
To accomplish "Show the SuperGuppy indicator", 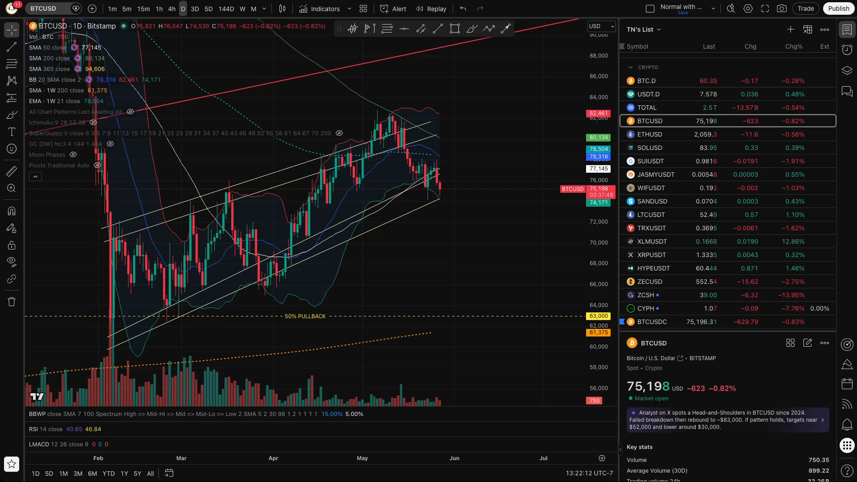I will 339,133.
